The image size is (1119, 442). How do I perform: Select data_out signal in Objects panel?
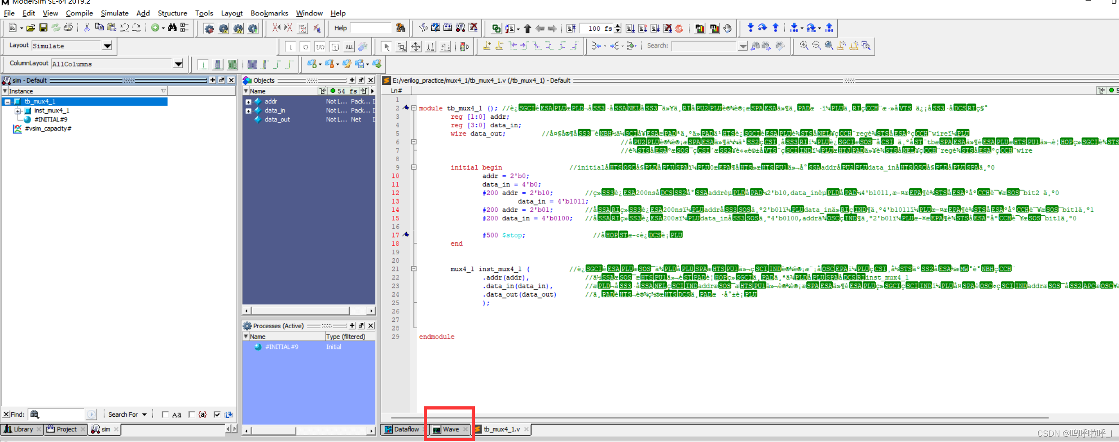point(277,120)
